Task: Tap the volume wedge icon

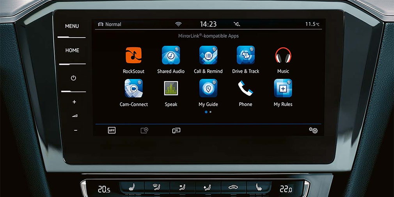Action: point(75,115)
